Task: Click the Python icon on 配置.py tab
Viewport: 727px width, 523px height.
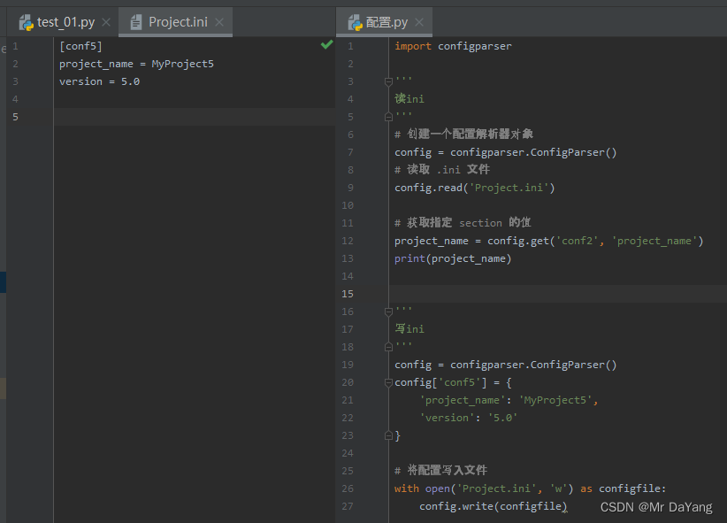Action: coord(356,22)
